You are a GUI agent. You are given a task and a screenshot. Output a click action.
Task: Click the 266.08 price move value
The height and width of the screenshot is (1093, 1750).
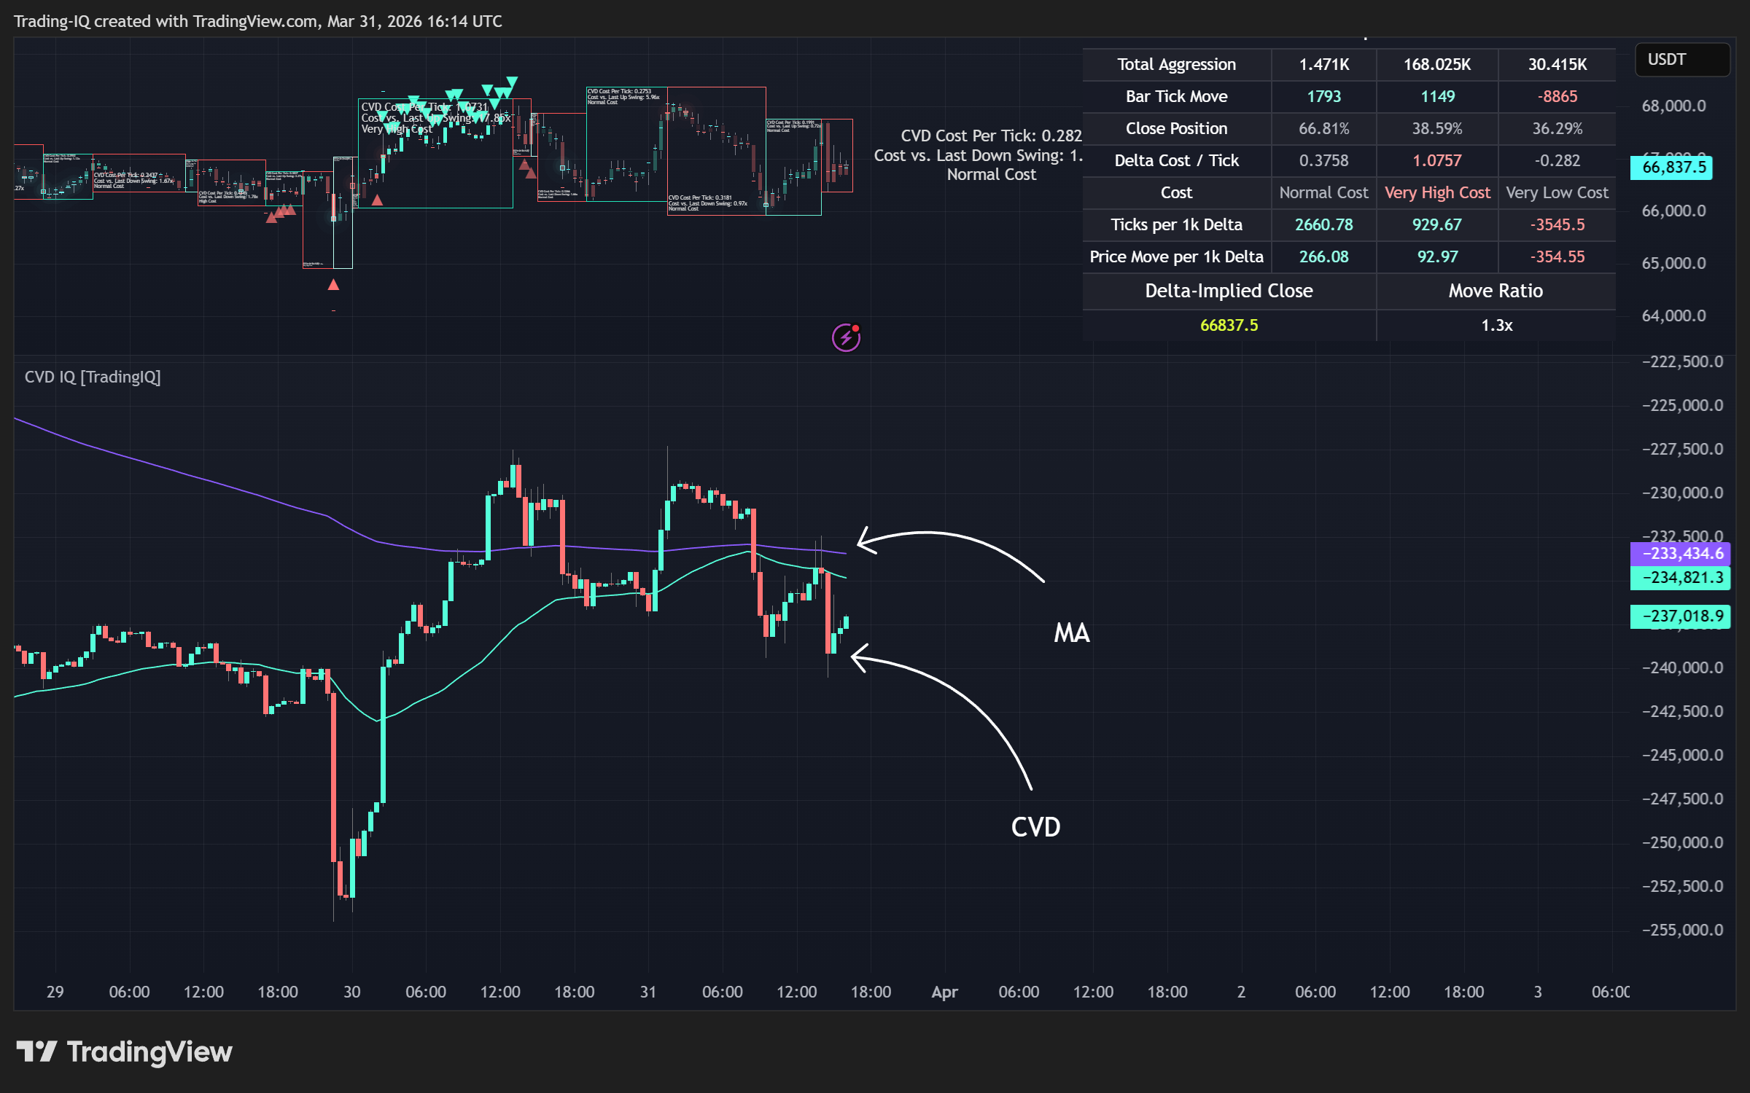pyautogui.click(x=1323, y=256)
